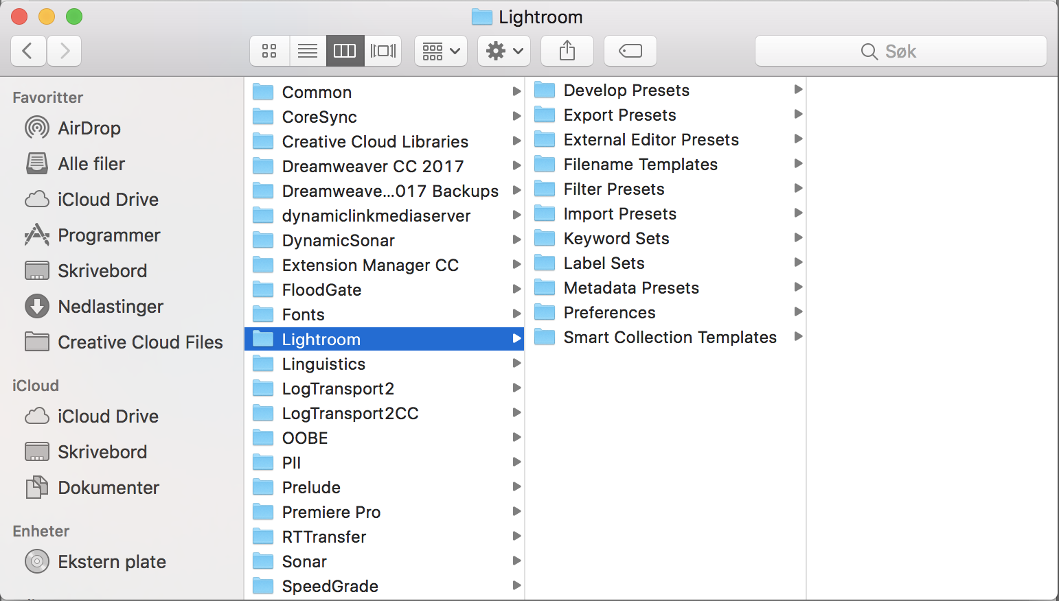
Task: Open the External Editor Presets folder
Action: 665,139
